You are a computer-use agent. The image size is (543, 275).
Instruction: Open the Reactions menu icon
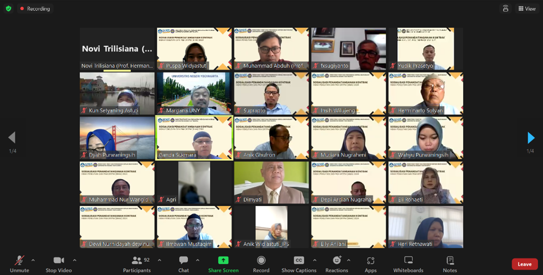pos(337,260)
